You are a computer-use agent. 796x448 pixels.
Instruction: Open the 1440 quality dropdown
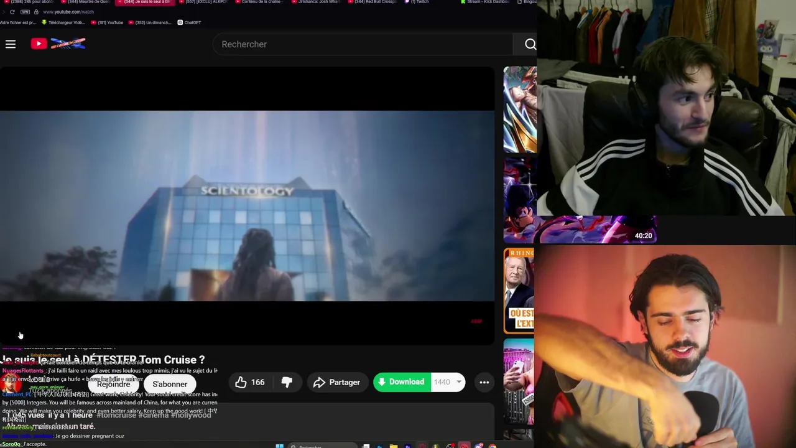pos(448,382)
